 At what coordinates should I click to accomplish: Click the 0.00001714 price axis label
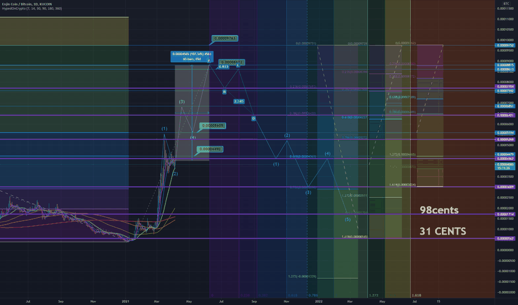505,214
